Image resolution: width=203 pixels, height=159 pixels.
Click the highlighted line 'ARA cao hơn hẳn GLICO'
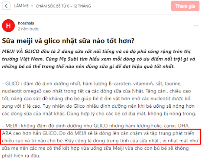click(x=98, y=133)
